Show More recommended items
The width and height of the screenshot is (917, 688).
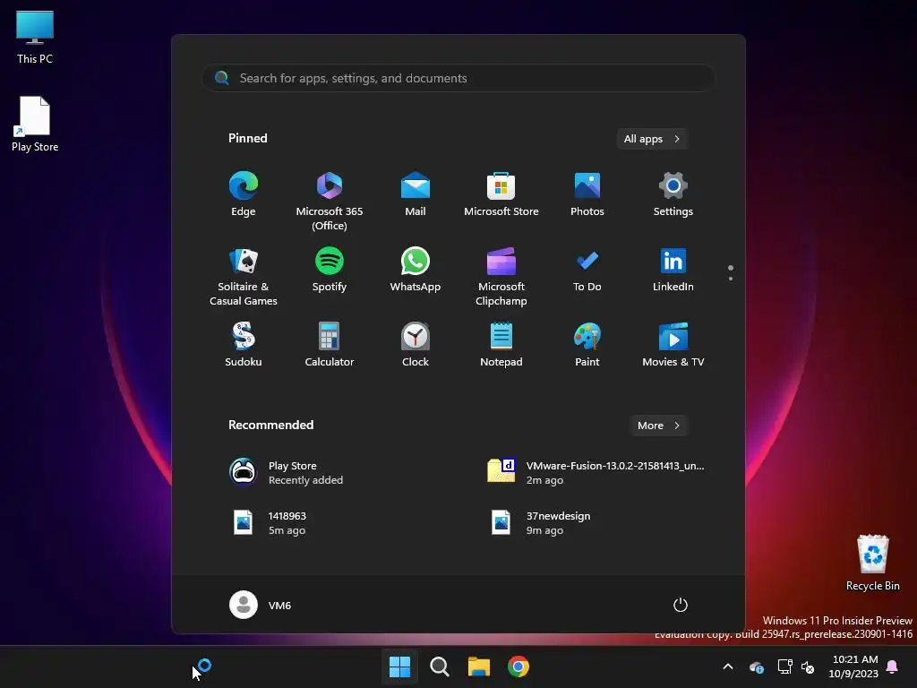[x=658, y=426]
